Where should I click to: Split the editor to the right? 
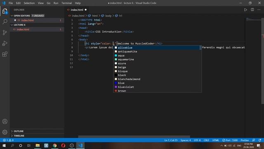(252, 10)
